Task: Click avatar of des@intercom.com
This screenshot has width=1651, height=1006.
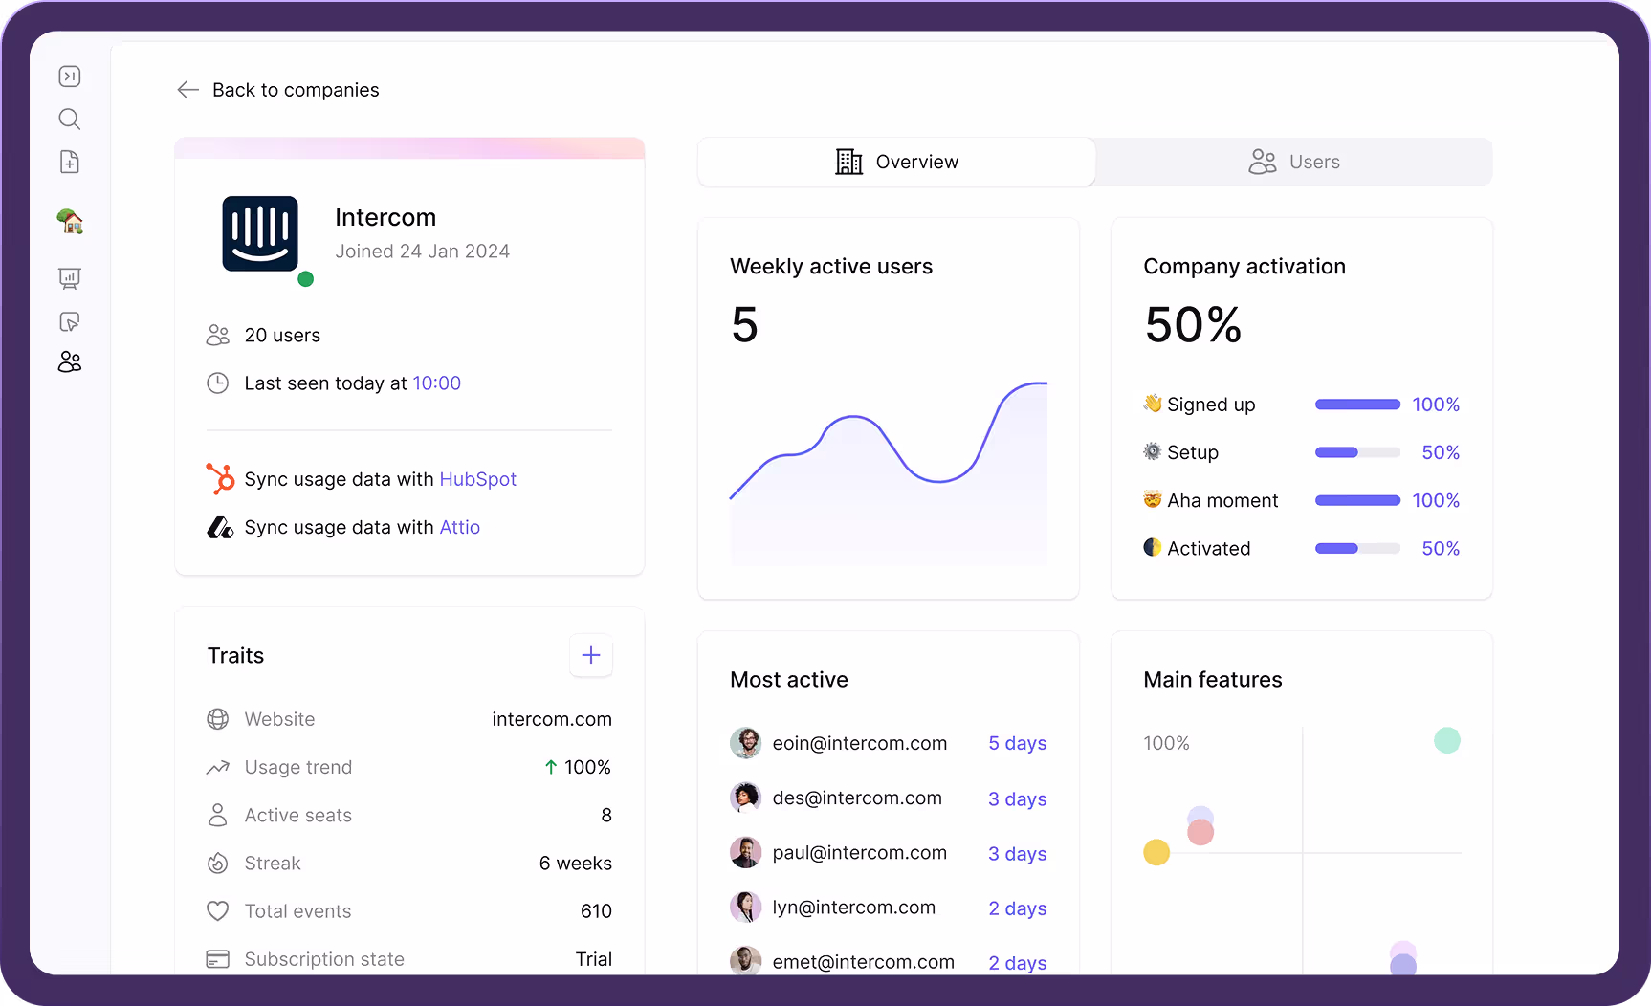Action: 746,798
